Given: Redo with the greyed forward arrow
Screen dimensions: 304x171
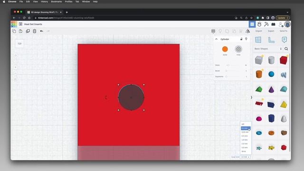Looking at the screenshot, I should (x=48, y=31).
